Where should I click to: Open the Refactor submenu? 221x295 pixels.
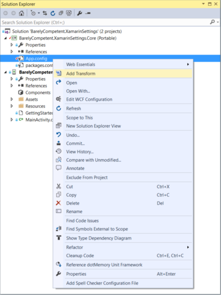pos(123,247)
